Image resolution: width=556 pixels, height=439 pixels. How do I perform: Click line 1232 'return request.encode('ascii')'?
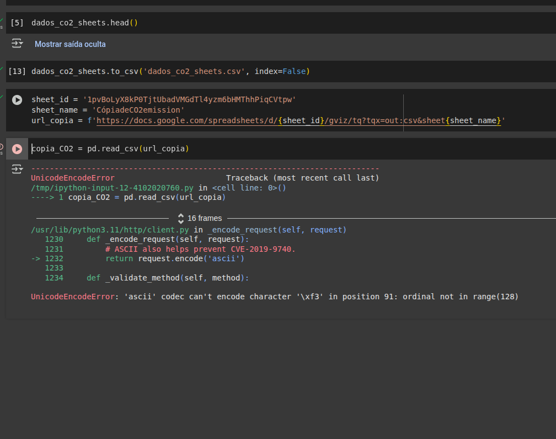[x=137, y=259]
